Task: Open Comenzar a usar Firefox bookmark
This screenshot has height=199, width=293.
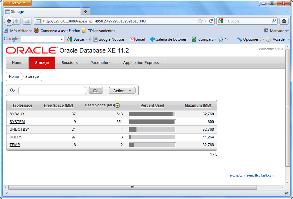Action: tap(57, 30)
